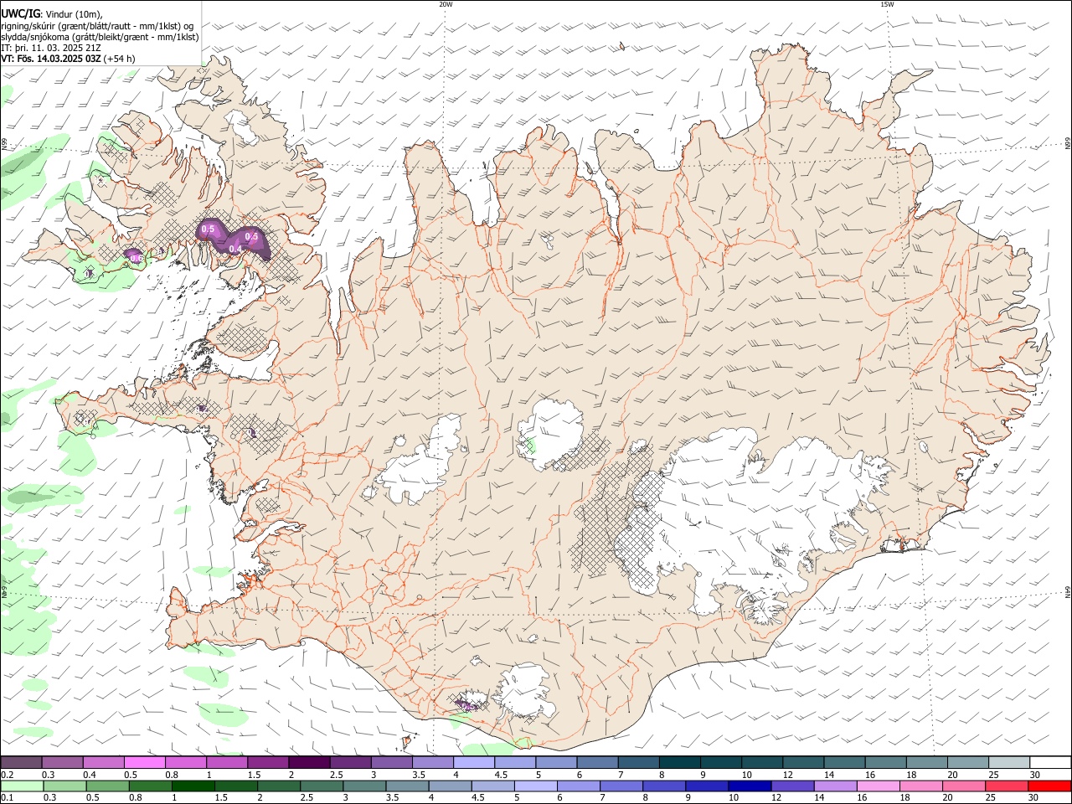This screenshot has width=1072, height=804.
Task: Click the '0.1' number under the rain scale
Action: 8,798
